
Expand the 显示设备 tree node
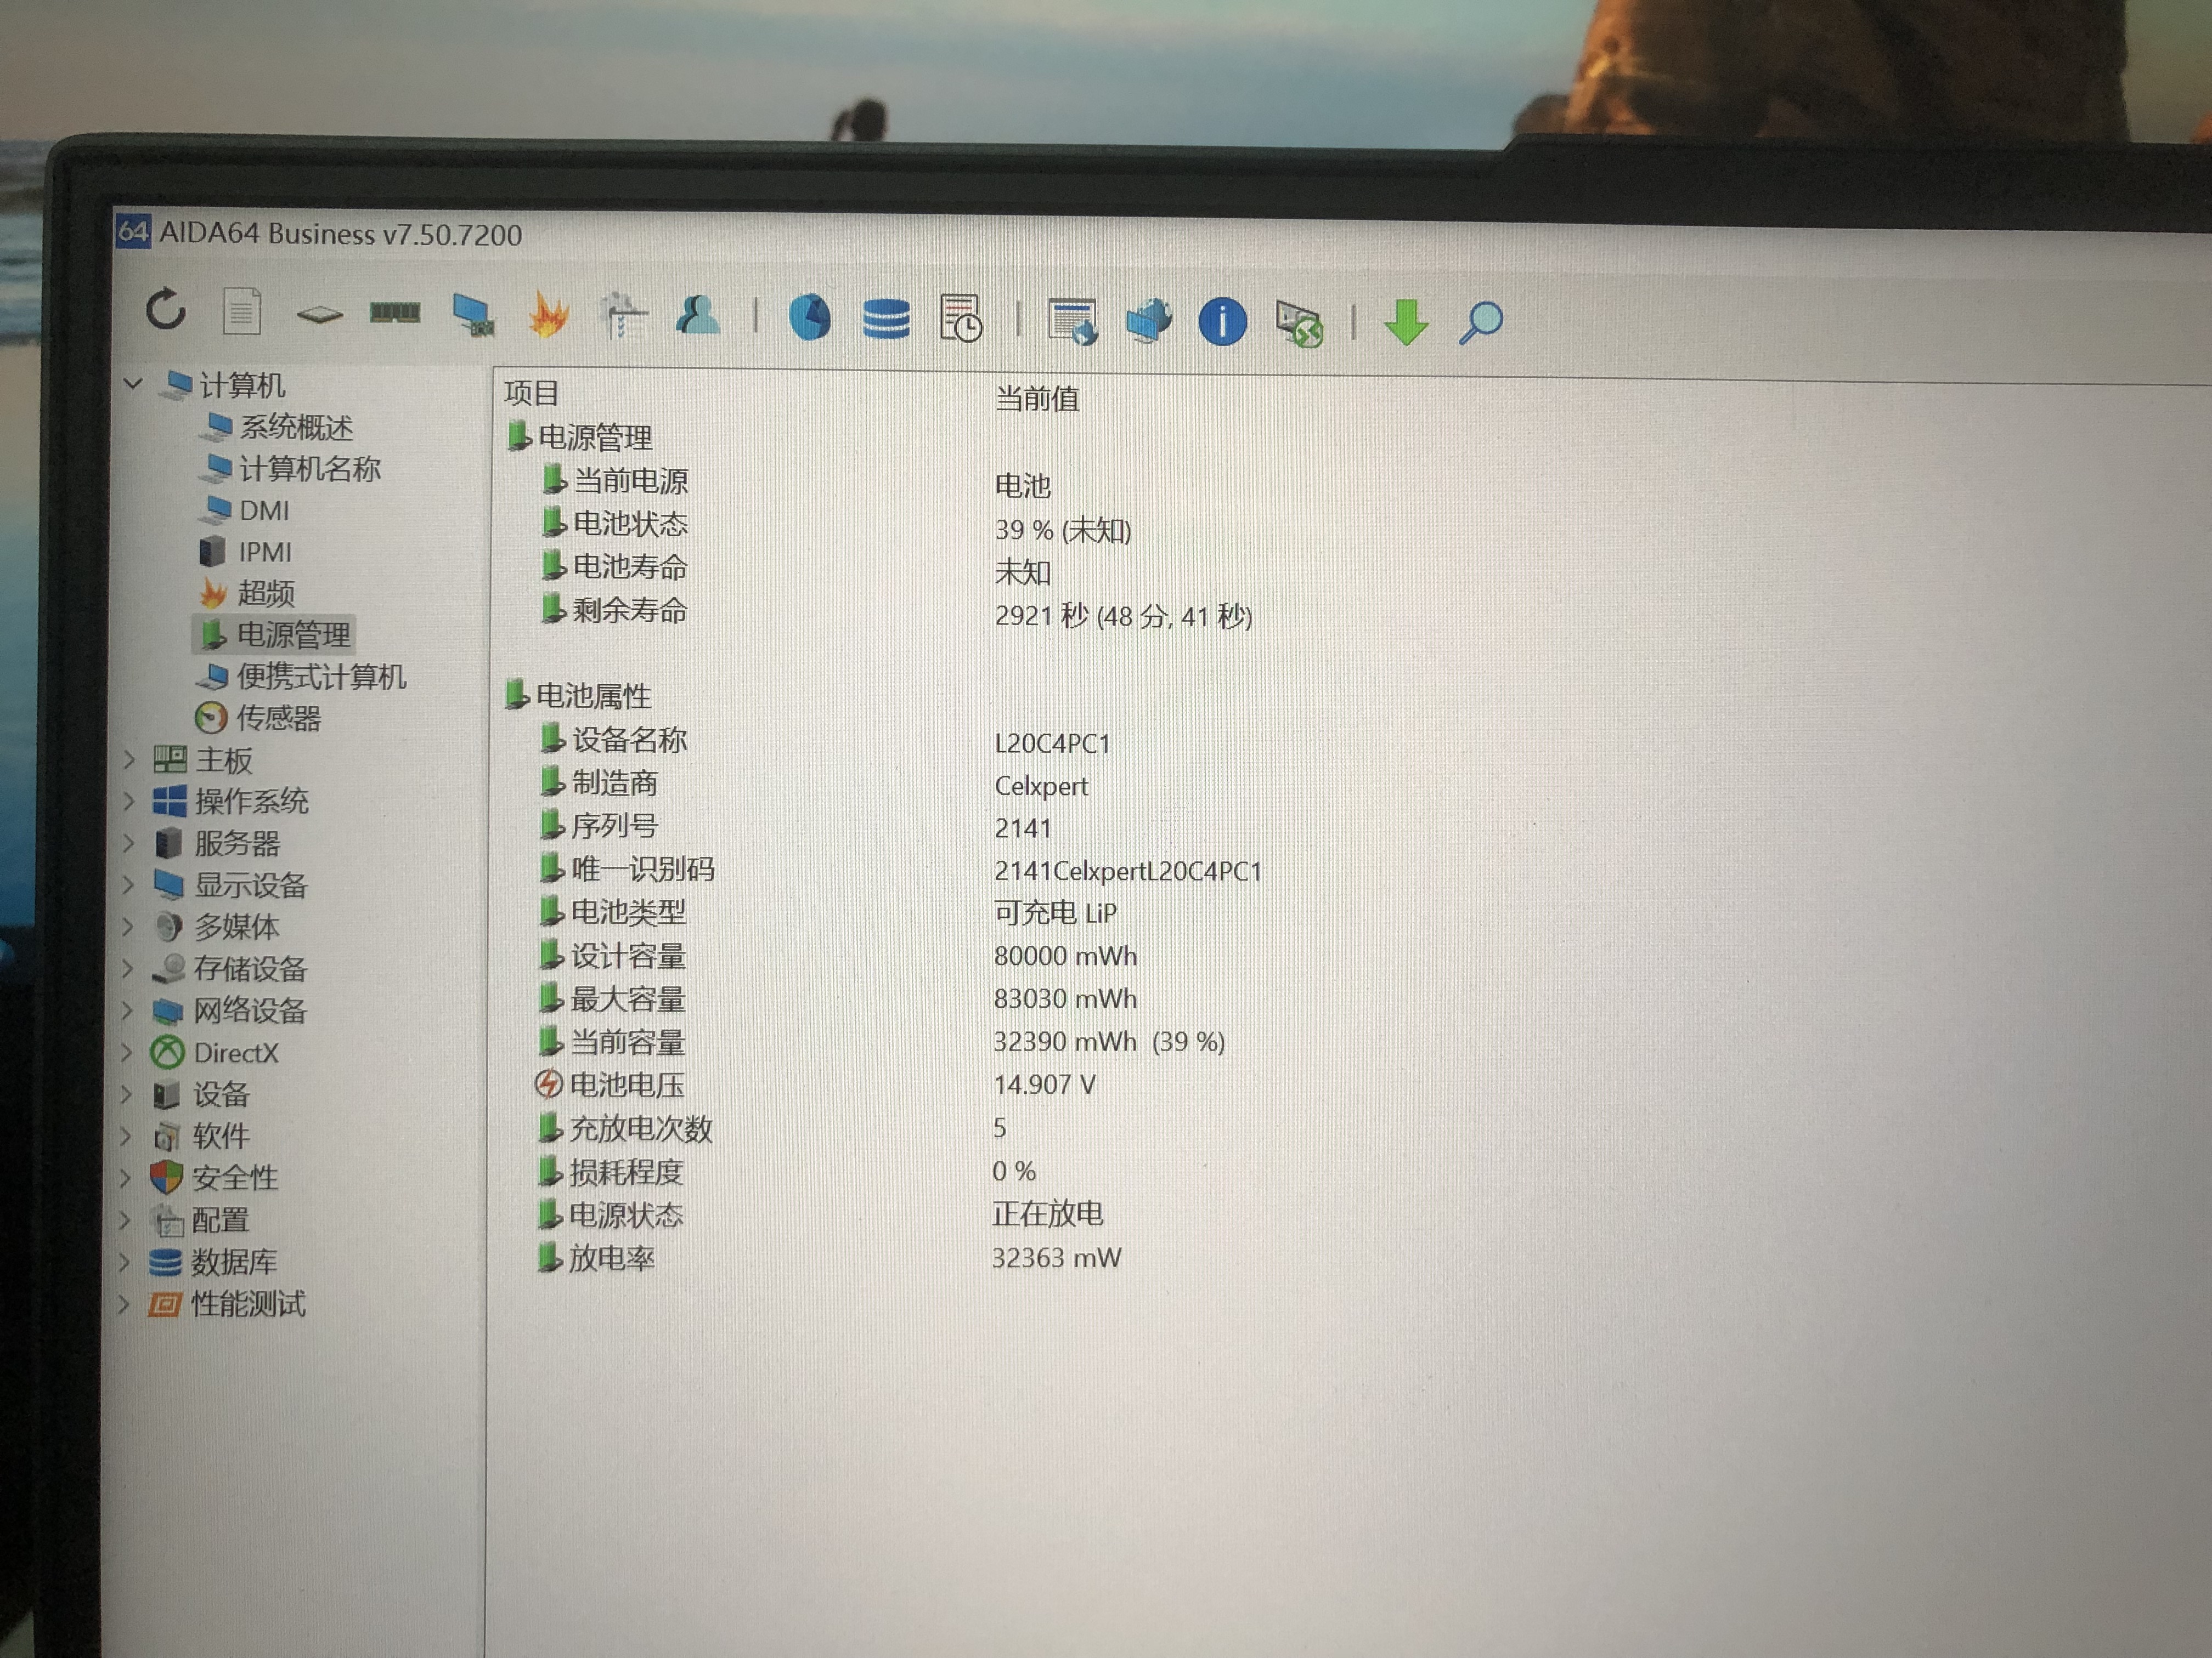(128, 884)
